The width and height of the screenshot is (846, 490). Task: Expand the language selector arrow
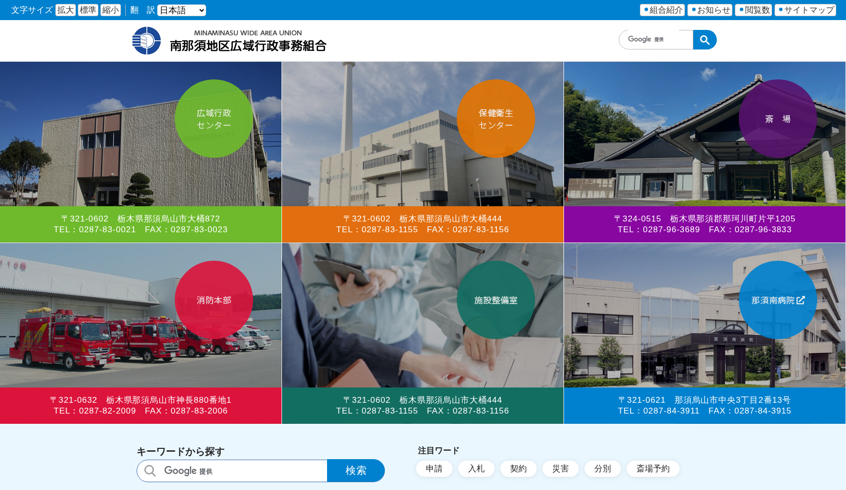[201, 10]
